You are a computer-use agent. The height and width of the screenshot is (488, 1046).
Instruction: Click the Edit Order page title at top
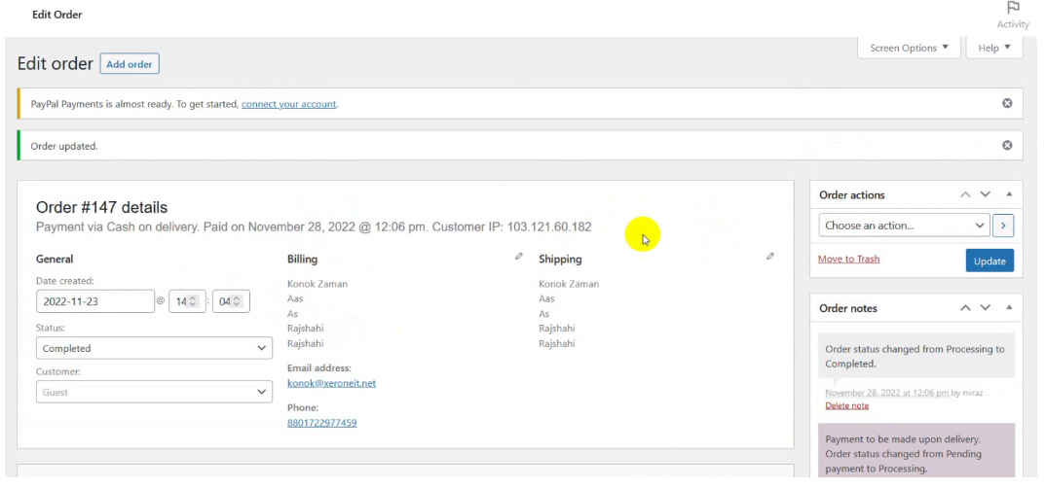coord(56,14)
